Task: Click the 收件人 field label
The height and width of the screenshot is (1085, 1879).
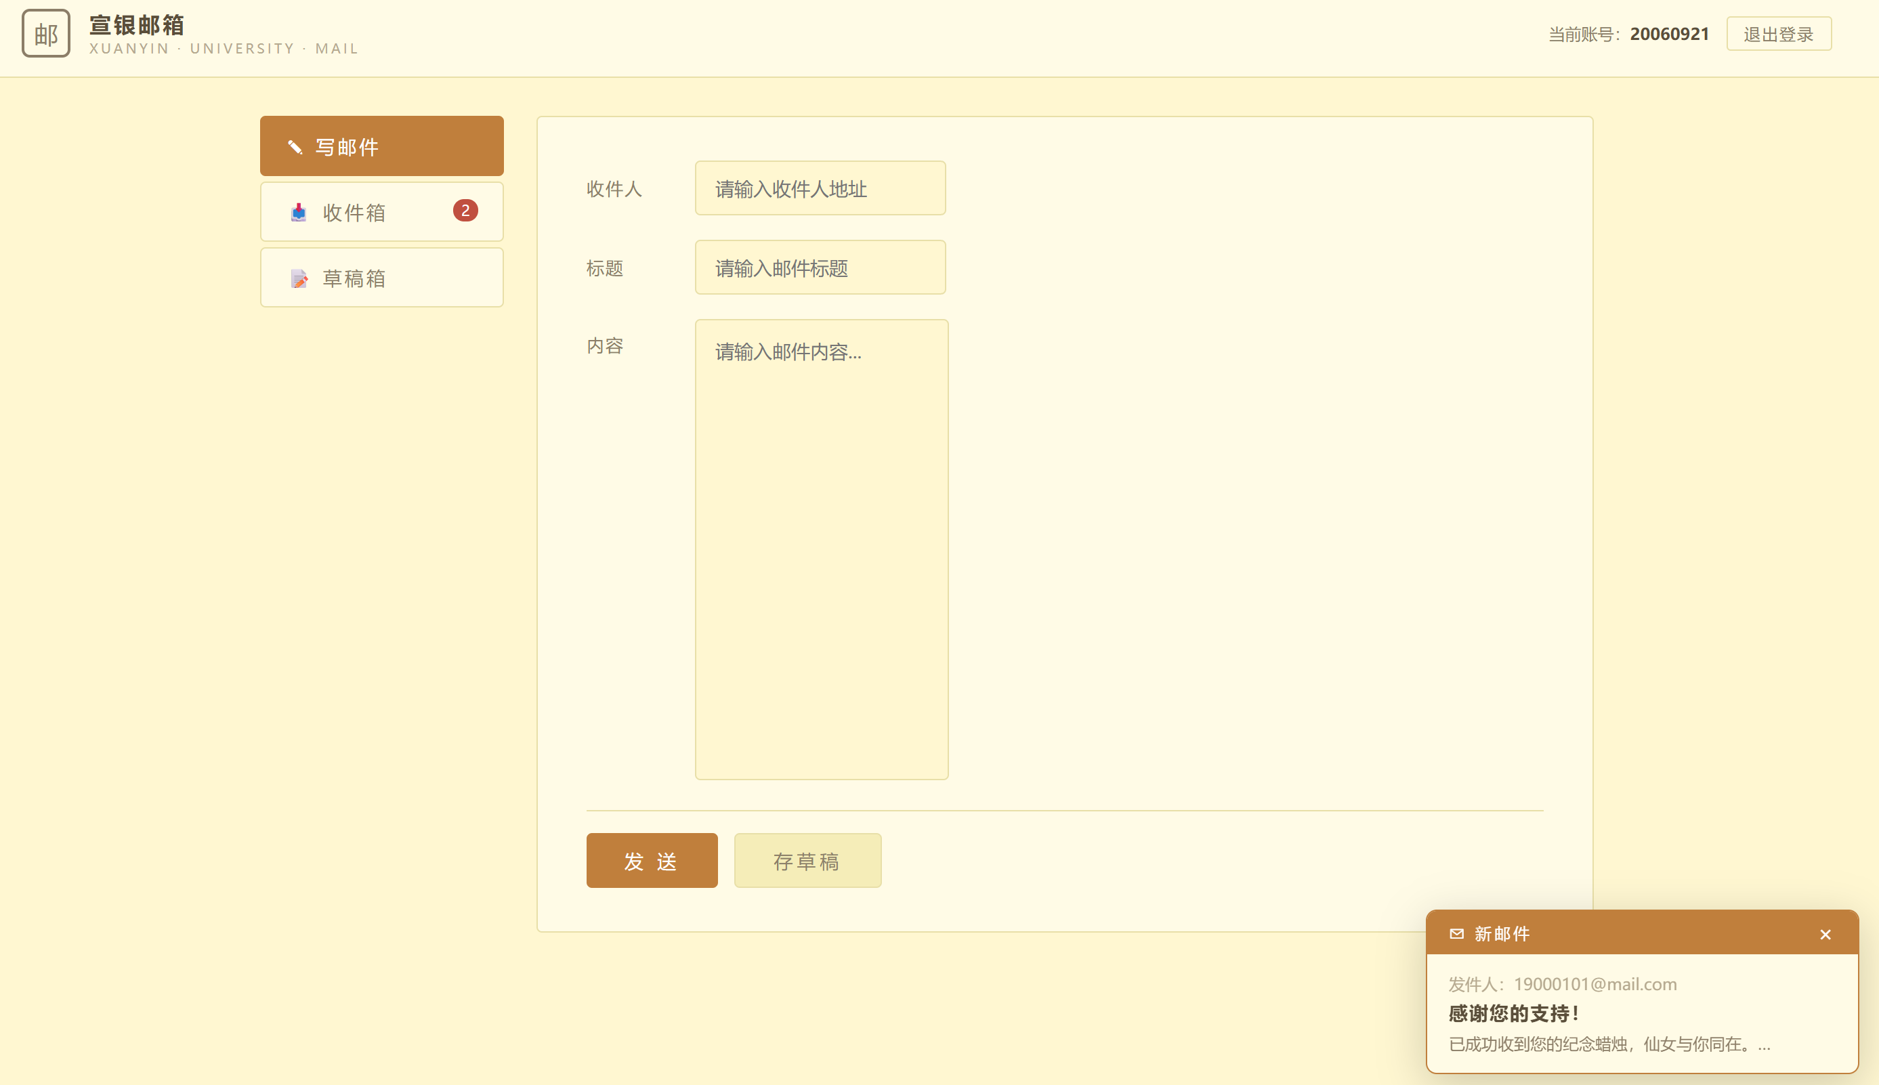Action: click(614, 188)
